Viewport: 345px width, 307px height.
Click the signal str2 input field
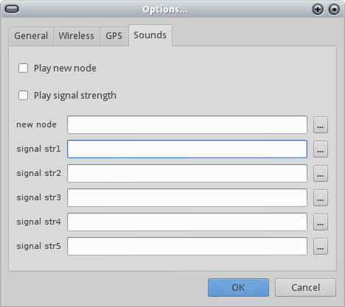pos(187,173)
